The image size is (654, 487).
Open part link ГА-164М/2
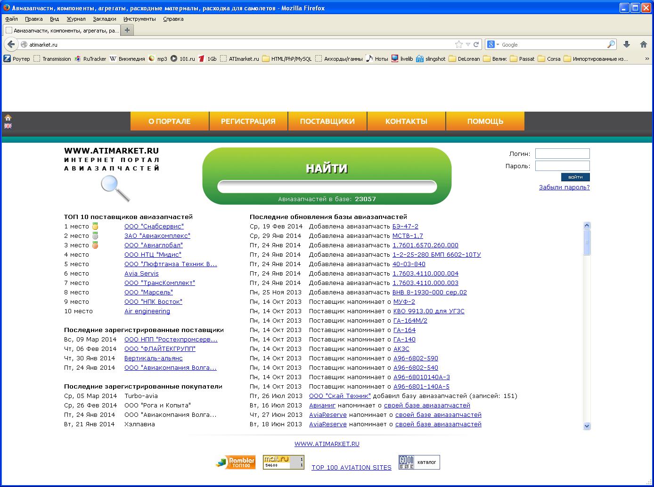(x=410, y=321)
